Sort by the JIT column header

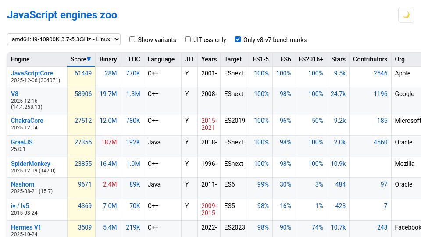point(189,59)
